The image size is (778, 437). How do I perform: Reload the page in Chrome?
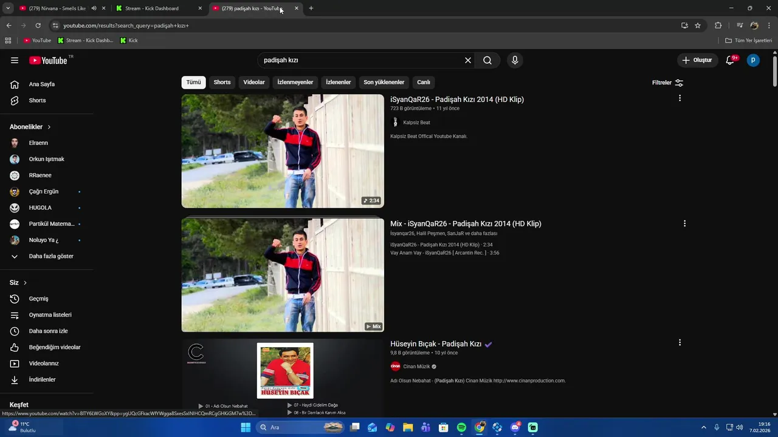click(x=38, y=25)
